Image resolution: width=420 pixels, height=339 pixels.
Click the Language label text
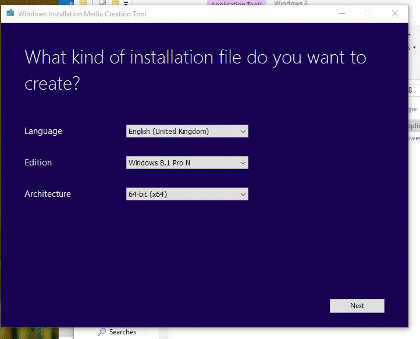pyautogui.click(x=44, y=131)
